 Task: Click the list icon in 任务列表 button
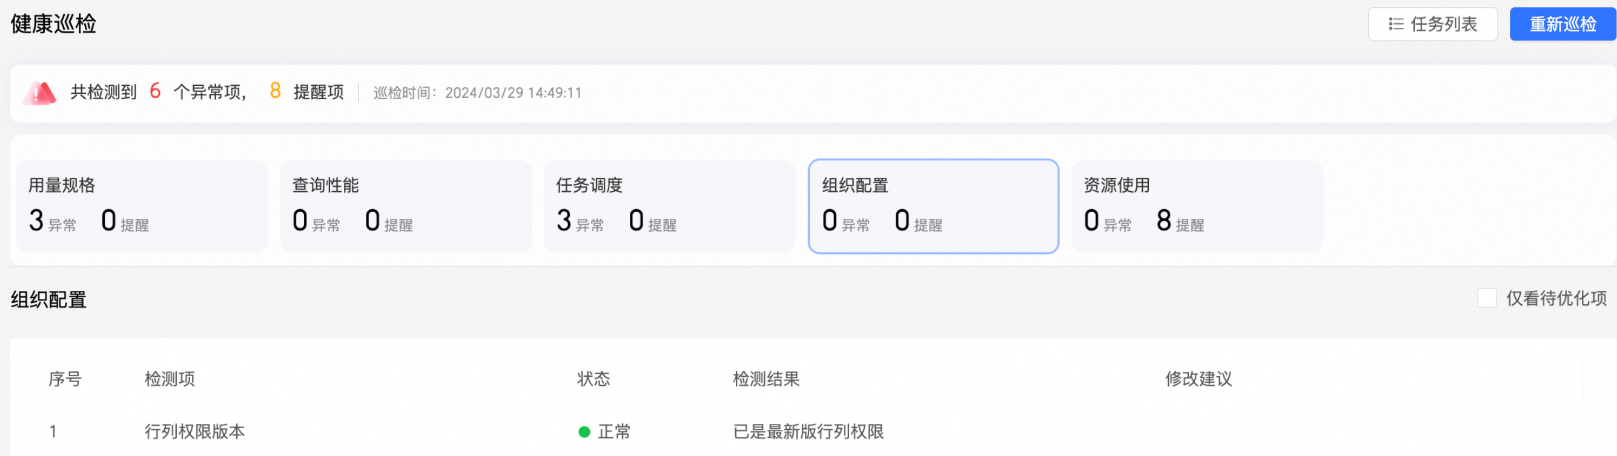pyautogui.click(x=1395, y=24)
